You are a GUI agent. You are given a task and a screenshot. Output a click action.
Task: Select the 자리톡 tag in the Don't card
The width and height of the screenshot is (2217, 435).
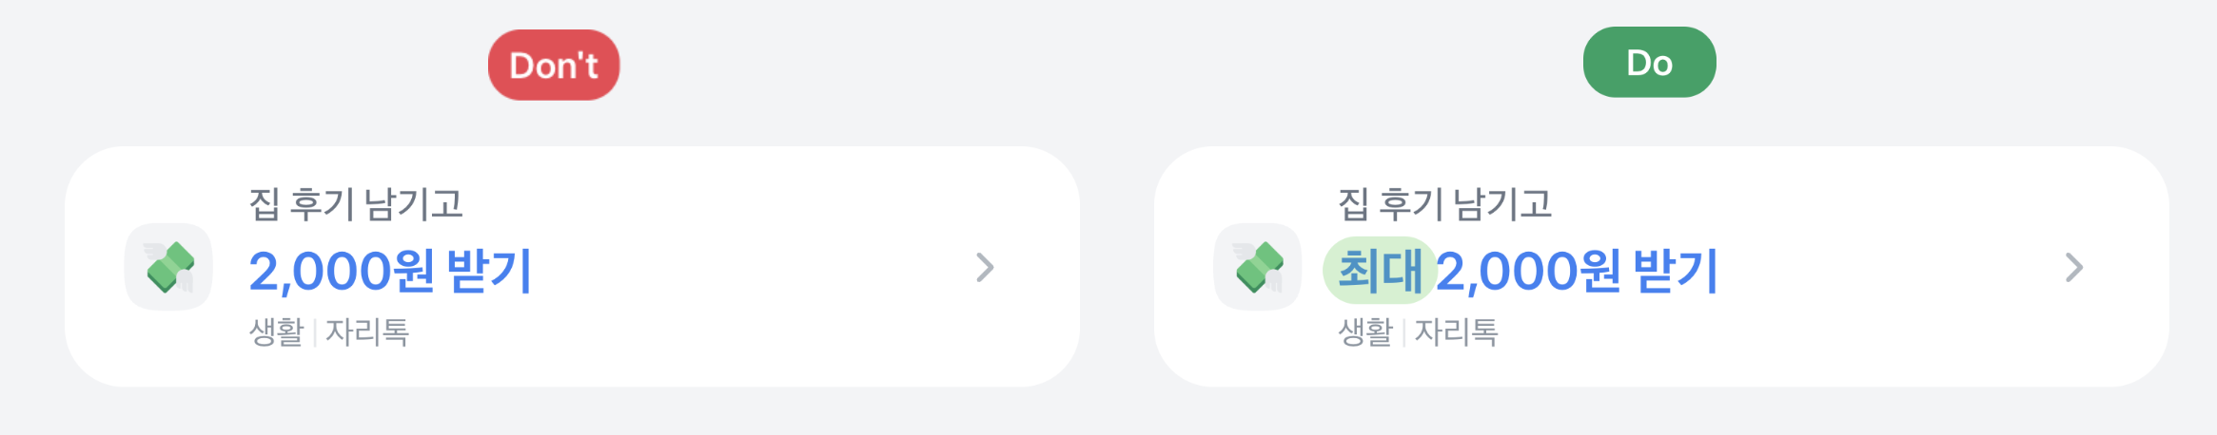(367, 331)
